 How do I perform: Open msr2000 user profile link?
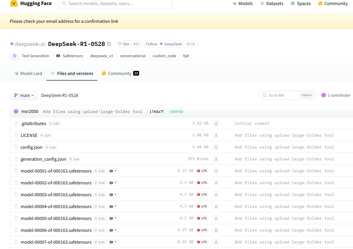pos(30,111)
